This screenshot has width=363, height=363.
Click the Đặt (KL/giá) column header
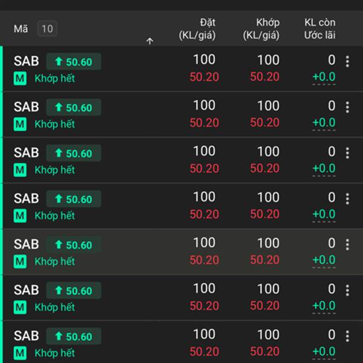click(197, 28)
